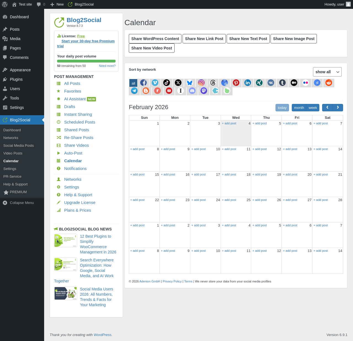Image resolution: width=353 pixels, height=341 pixels.
Task: Open Plugins in WordPress sidebar
Action: click(x=16, y=79)
